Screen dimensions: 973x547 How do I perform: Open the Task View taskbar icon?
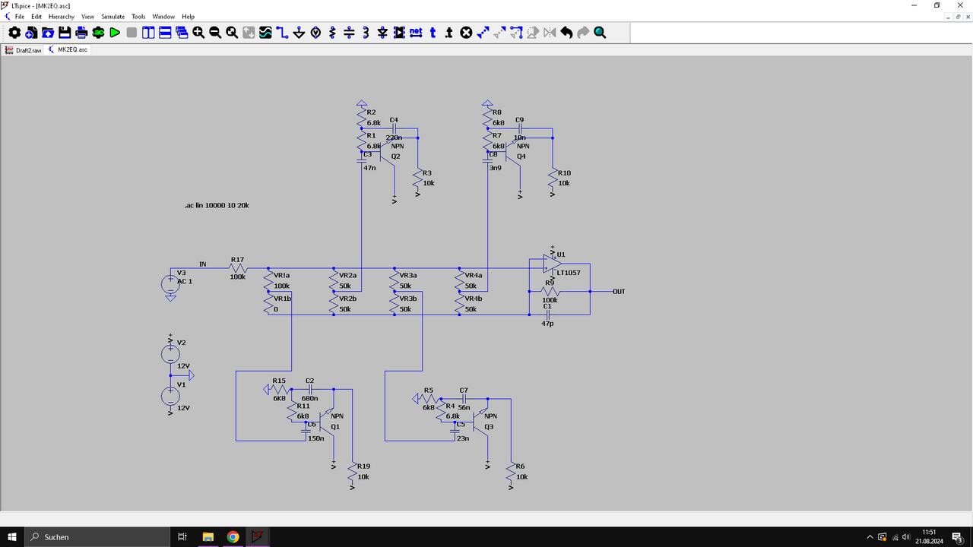pyautogui.click(x=182, y=536)
